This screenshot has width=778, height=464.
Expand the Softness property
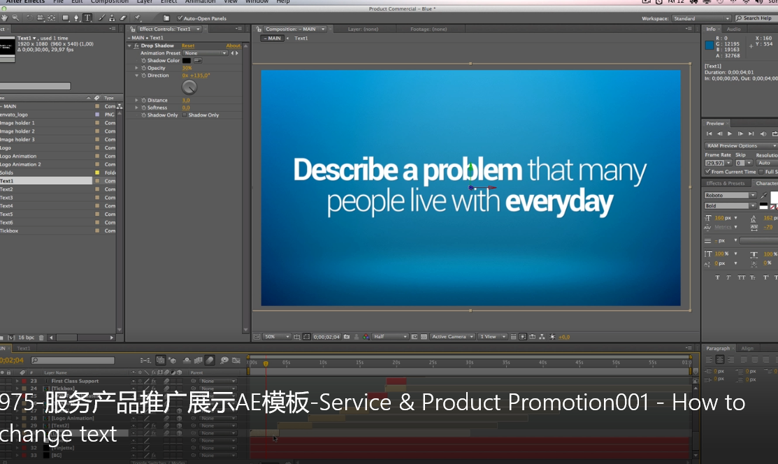pyautogui.click(x=136, y=108)
